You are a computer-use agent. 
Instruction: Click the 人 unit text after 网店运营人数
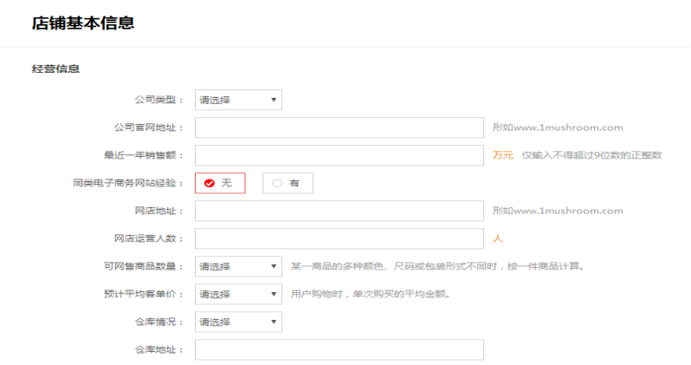click(498, 238)
